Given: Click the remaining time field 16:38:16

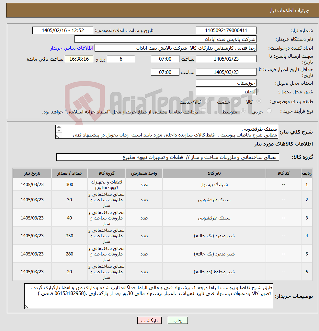Looking at the screenshot, I should pos(79,59).
